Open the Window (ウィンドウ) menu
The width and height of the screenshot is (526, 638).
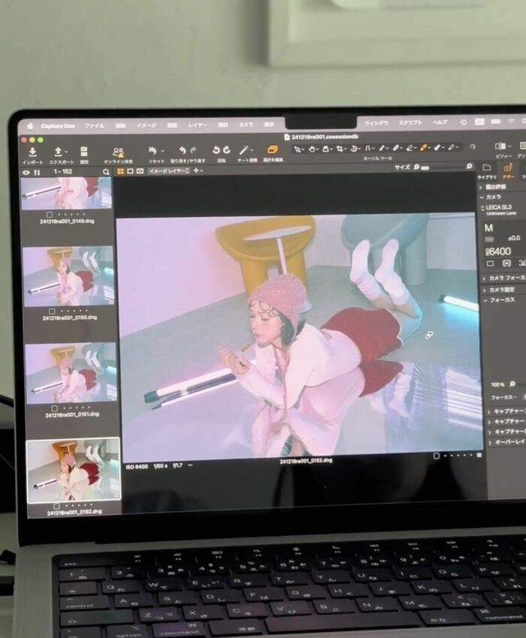376,122
